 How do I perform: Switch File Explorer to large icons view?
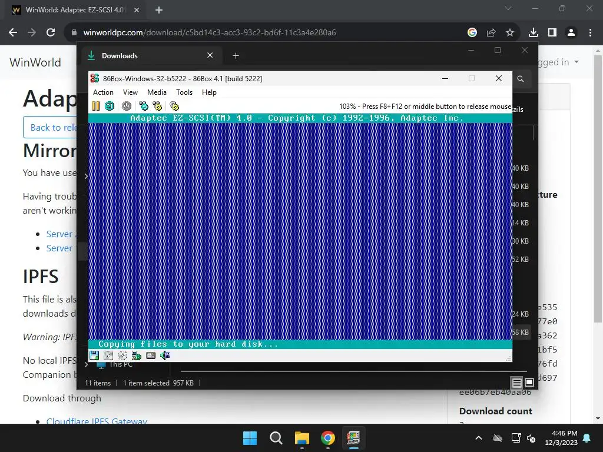529,383
